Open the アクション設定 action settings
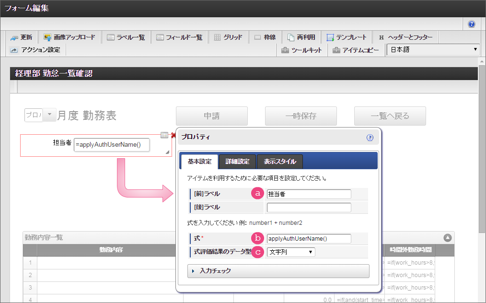This screenshot has height=303, width=486. click(35, 50)
